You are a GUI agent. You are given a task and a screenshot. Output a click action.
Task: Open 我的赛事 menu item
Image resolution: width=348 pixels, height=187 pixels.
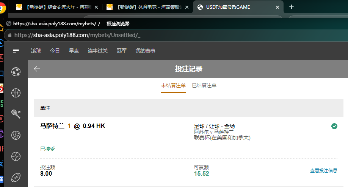[x=146, y=51]
